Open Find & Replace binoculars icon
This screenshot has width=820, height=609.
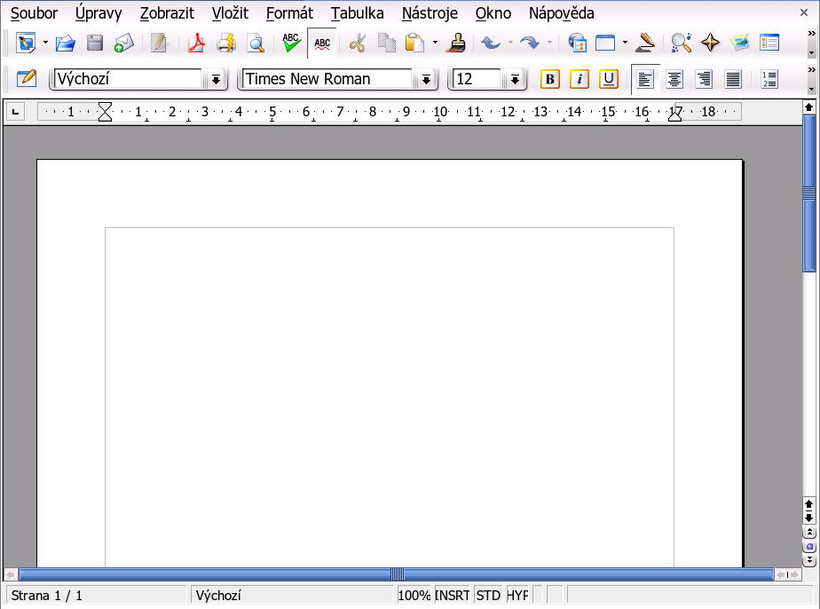click(681, 43)
